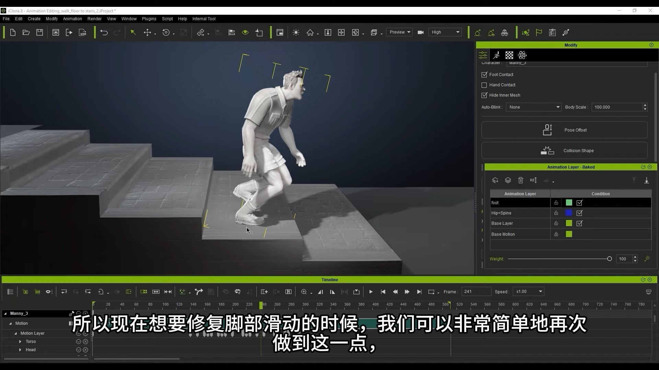The height and width of the screenshot is (370, 659).
Task: Play the animation
Action: pos(371,292)
